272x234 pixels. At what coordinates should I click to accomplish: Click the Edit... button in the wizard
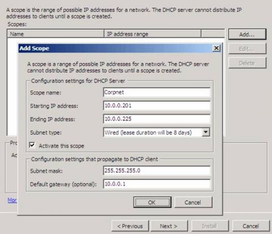tap(247, 49)
